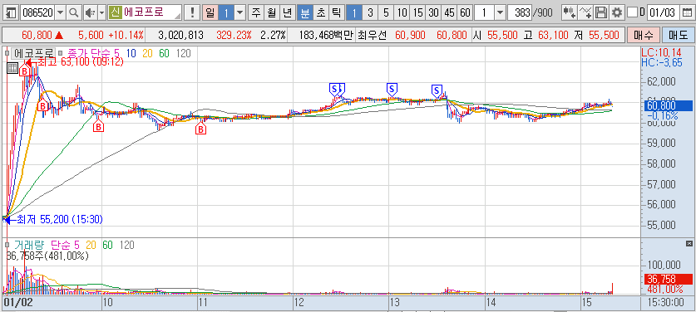
Task: Click the green 60 moving average label in price chart
Action: point(165,54)
